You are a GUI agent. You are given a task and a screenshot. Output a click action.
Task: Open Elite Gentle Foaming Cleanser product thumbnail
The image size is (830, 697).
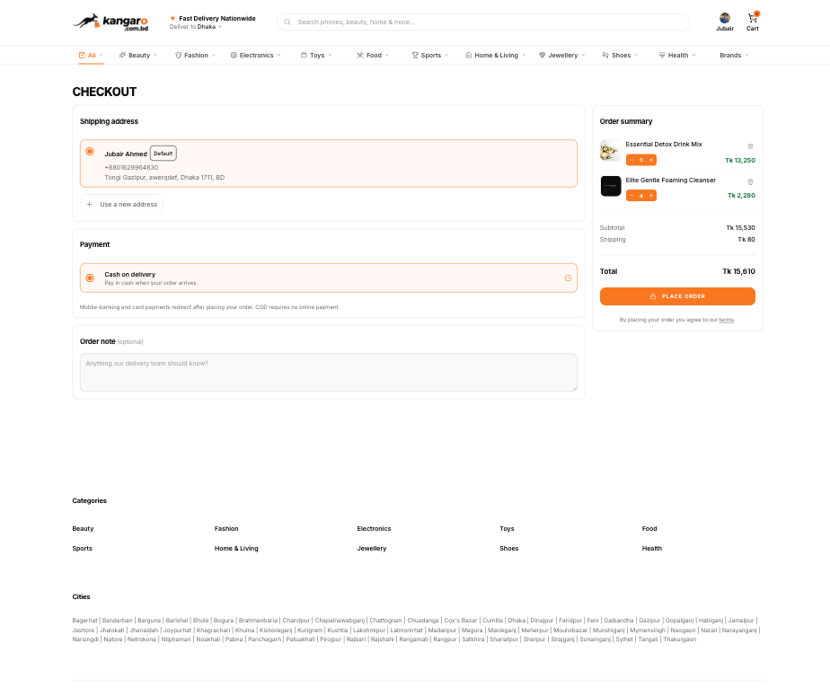pos(611,186)
